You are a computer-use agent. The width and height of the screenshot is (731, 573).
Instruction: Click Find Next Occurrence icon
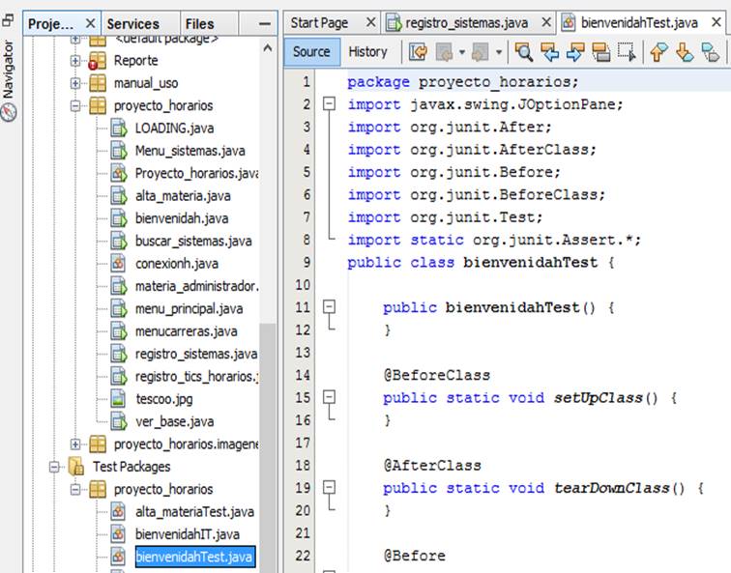(575, 52)
